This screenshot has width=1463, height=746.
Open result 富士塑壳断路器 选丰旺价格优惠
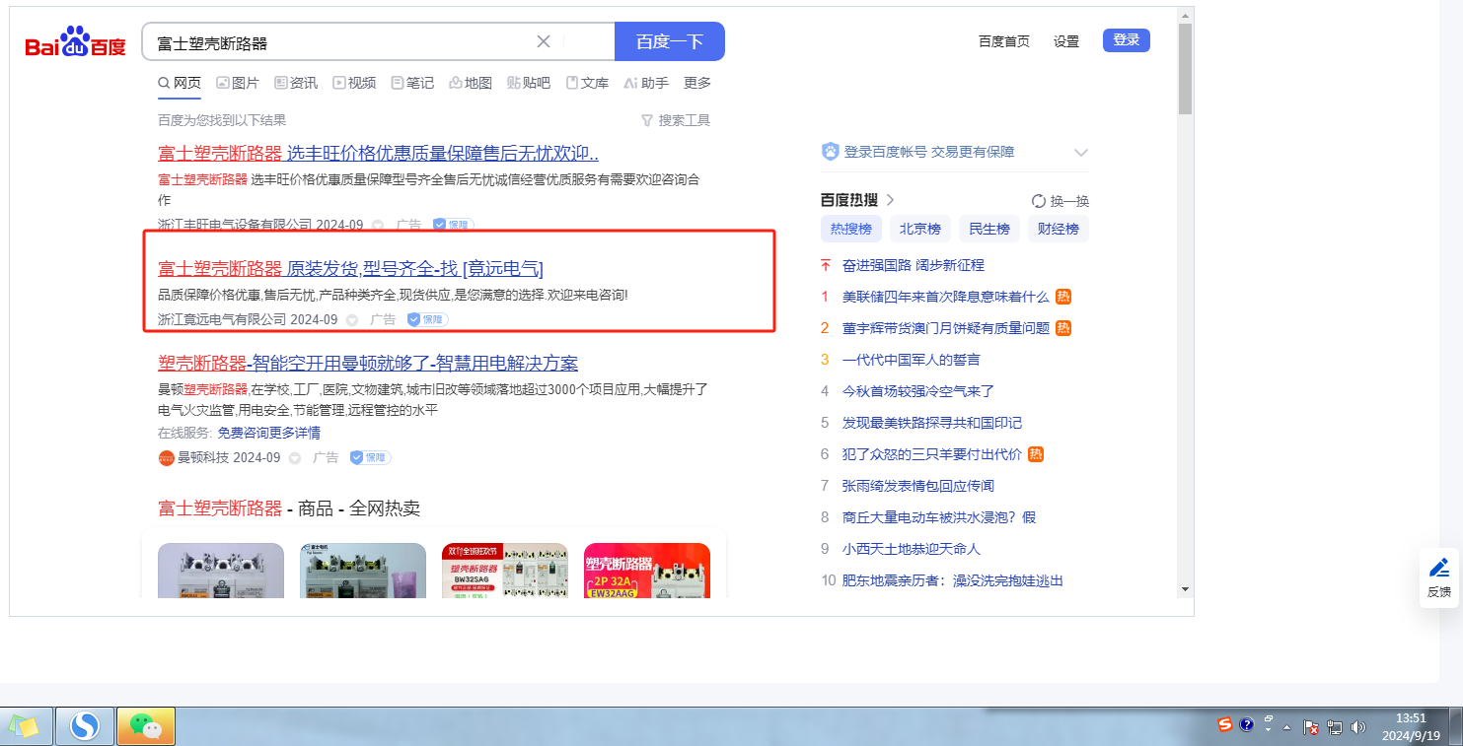[379, 154]
